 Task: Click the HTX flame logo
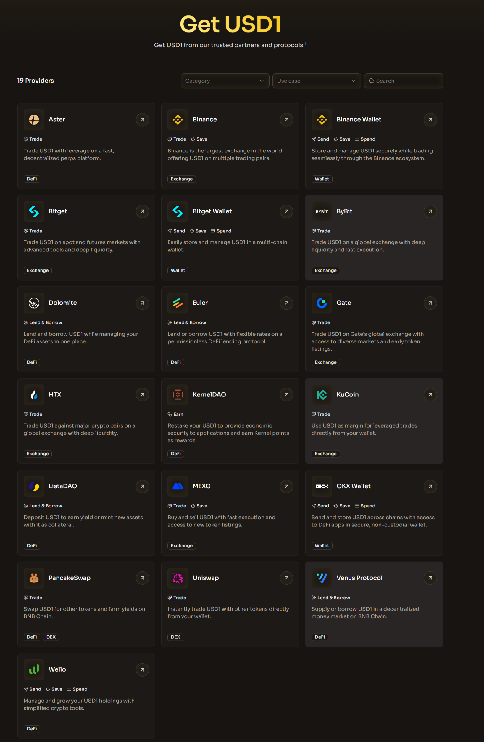[34, 395]
